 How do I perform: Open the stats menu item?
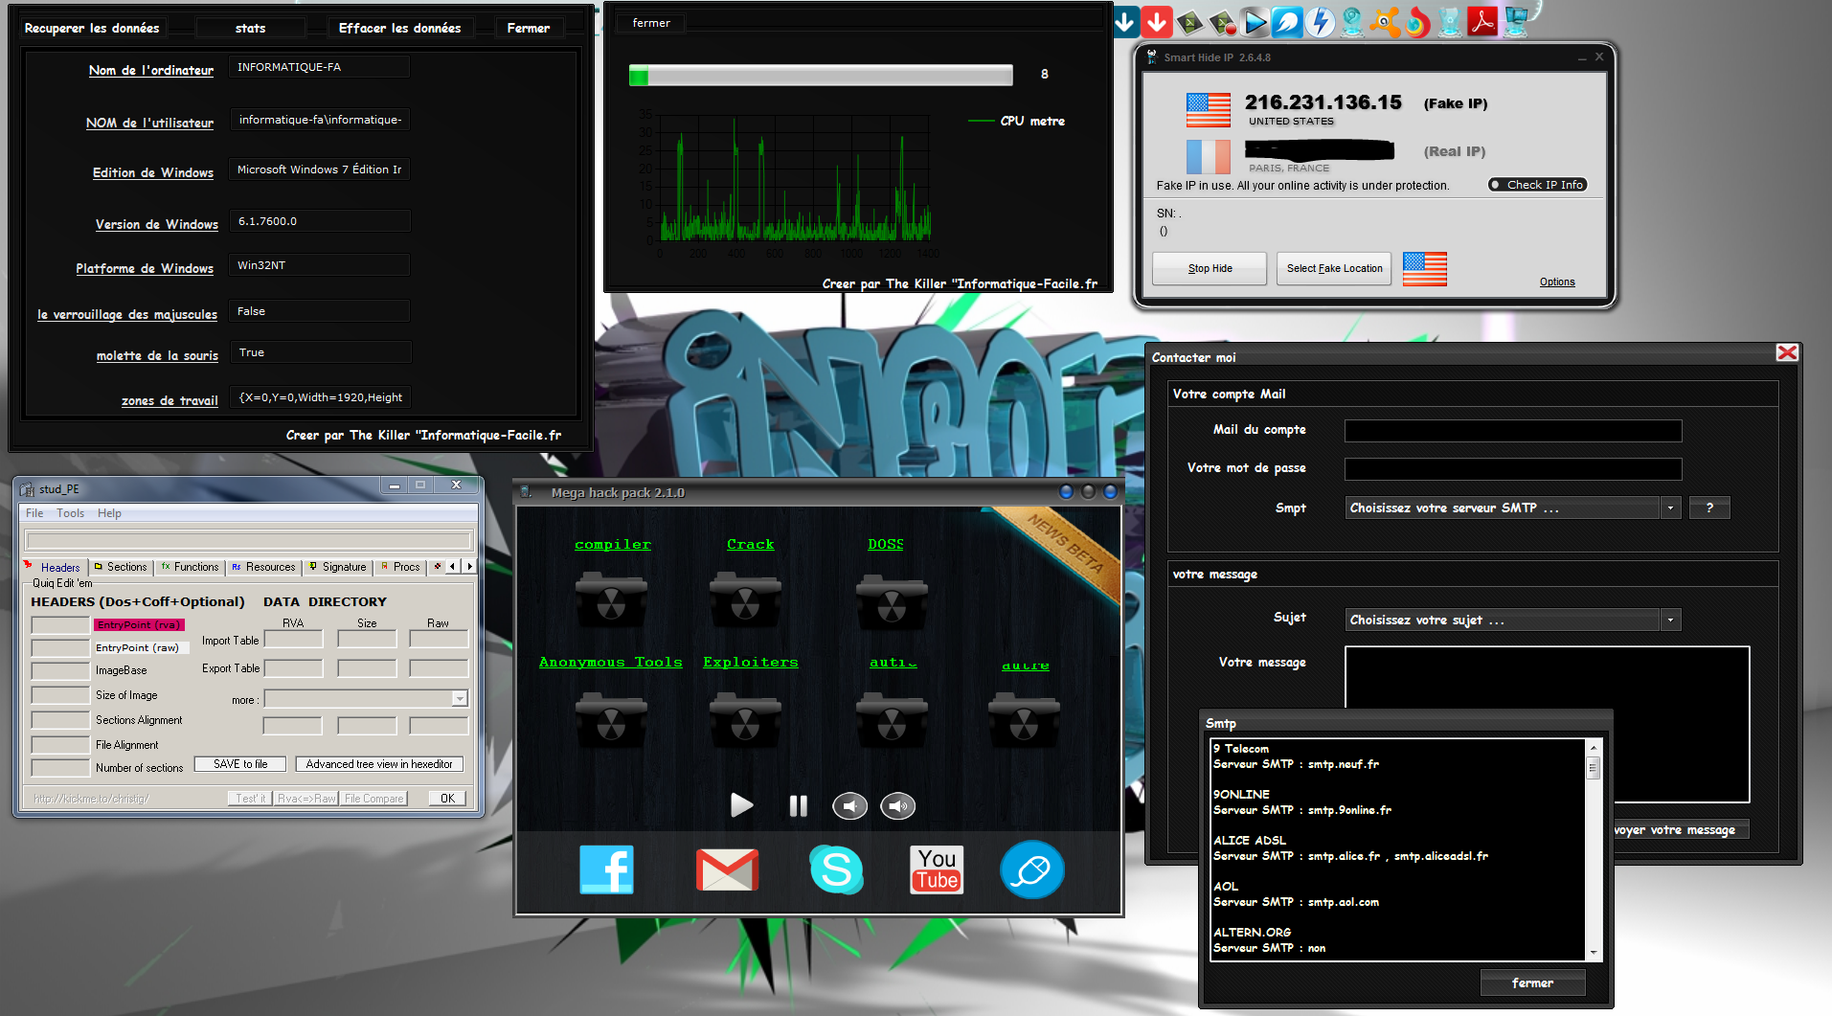(x=250, y=29)
